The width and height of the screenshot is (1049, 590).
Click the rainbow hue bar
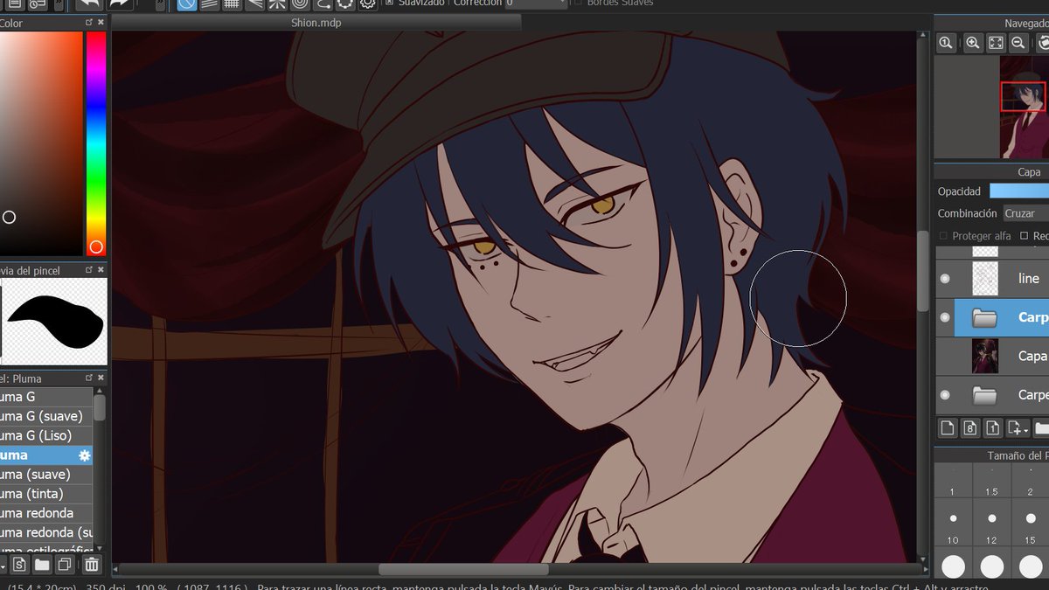pyautogui.click(x=96, y=143)
